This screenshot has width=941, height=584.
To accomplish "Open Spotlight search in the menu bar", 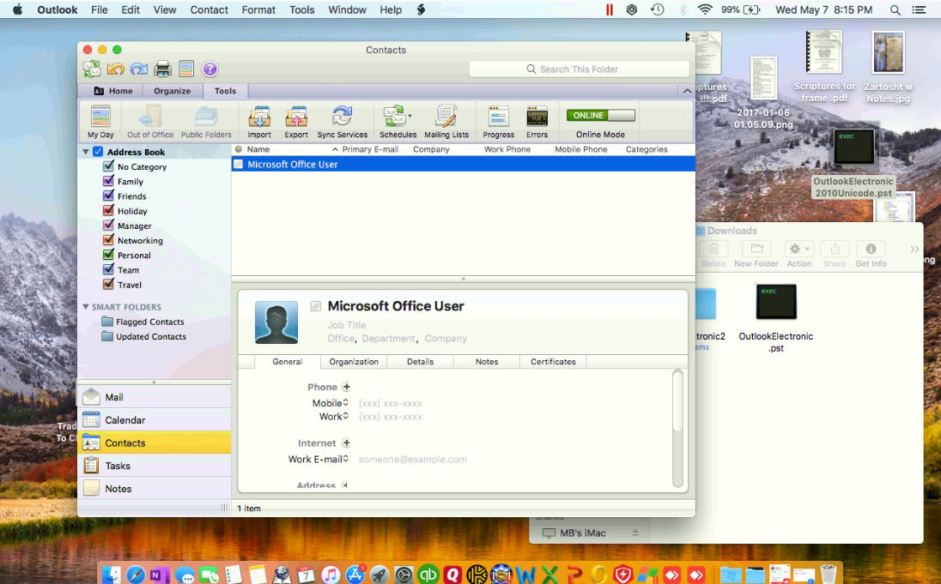I will tap(895, 9).
